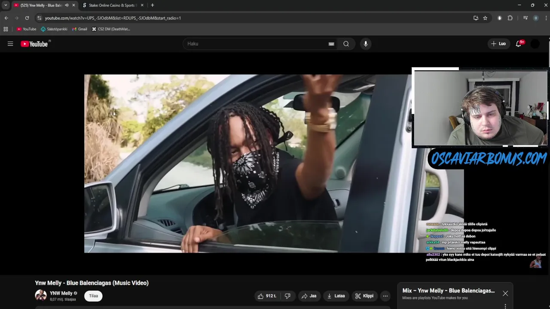Close the Stake Online Casino tab

(x=142, y=5)
